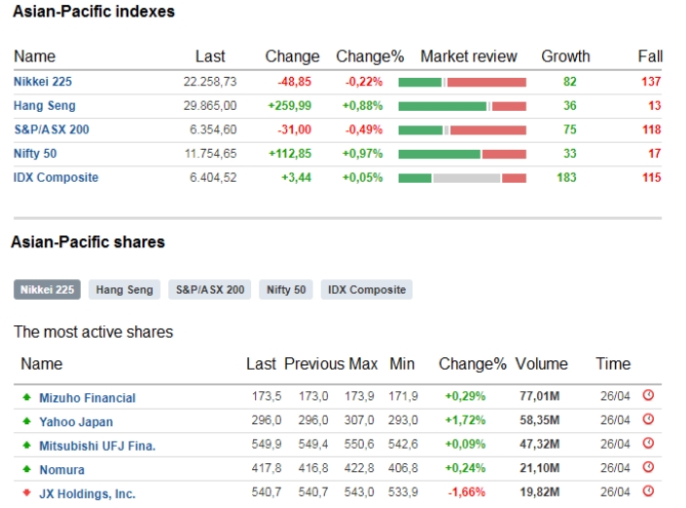The image size is (686, 508).
Task: Click the Hang Seng change +259,99
Action: [290, 106]
